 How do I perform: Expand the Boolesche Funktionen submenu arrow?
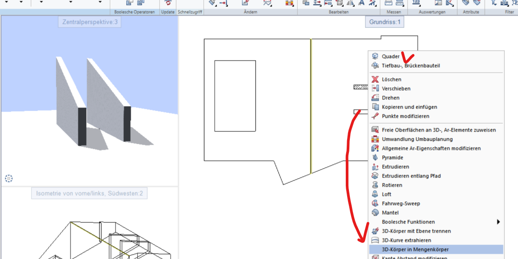tap(498, 222)
